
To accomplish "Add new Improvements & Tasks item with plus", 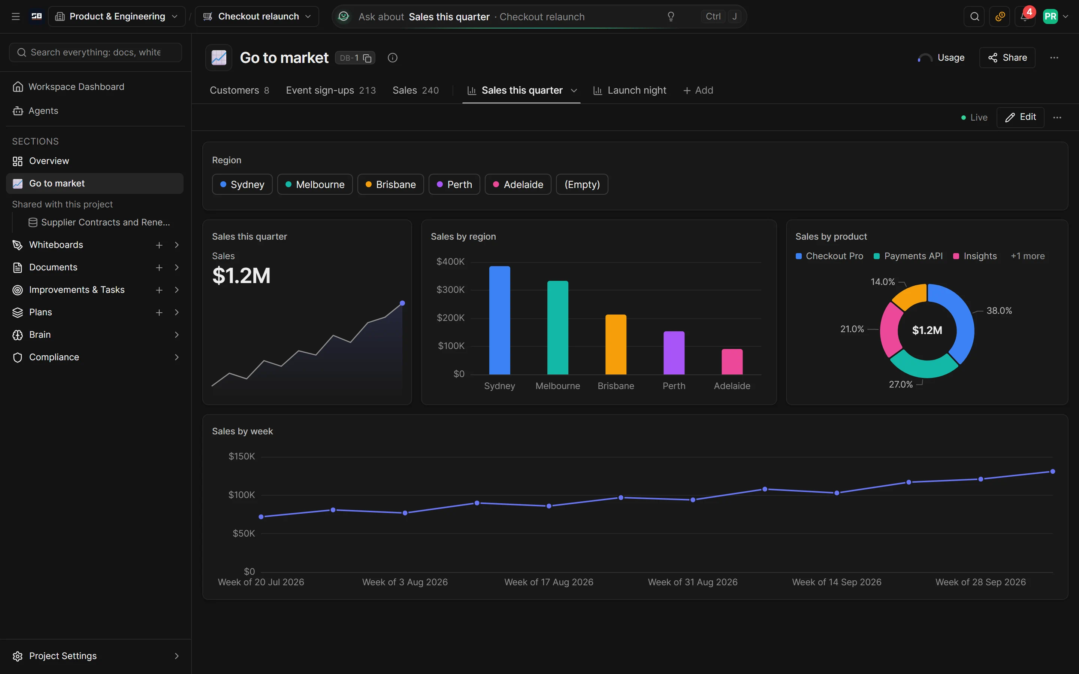I will click(x=159, y=290).
